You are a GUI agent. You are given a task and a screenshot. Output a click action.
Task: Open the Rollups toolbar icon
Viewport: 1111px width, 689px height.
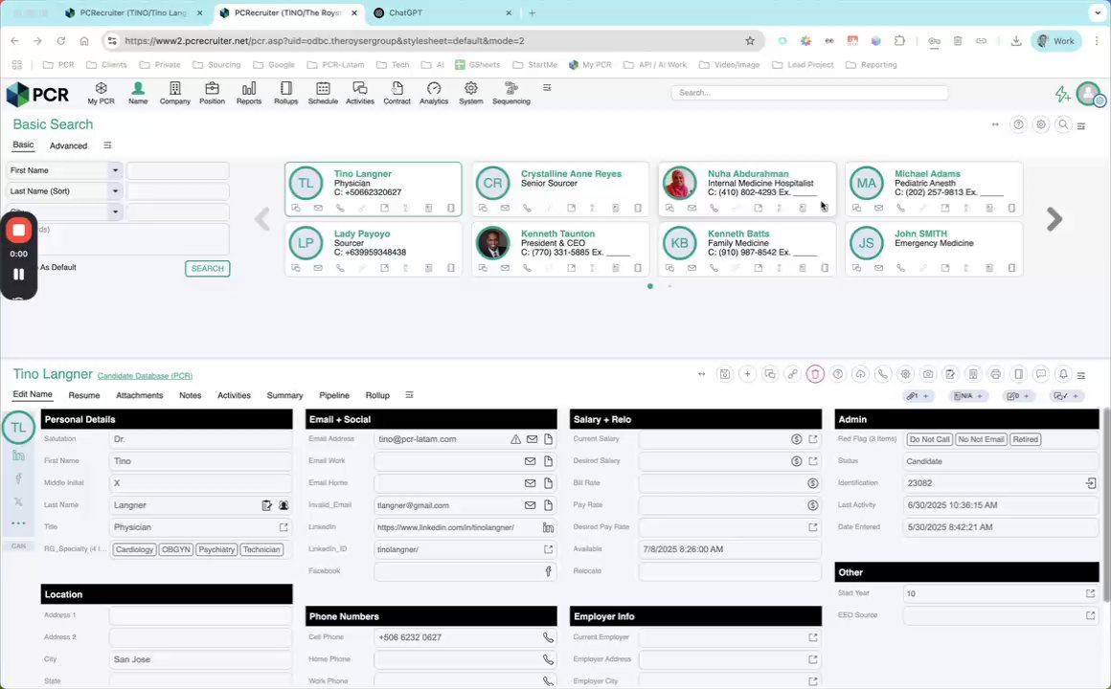(285, 93)
